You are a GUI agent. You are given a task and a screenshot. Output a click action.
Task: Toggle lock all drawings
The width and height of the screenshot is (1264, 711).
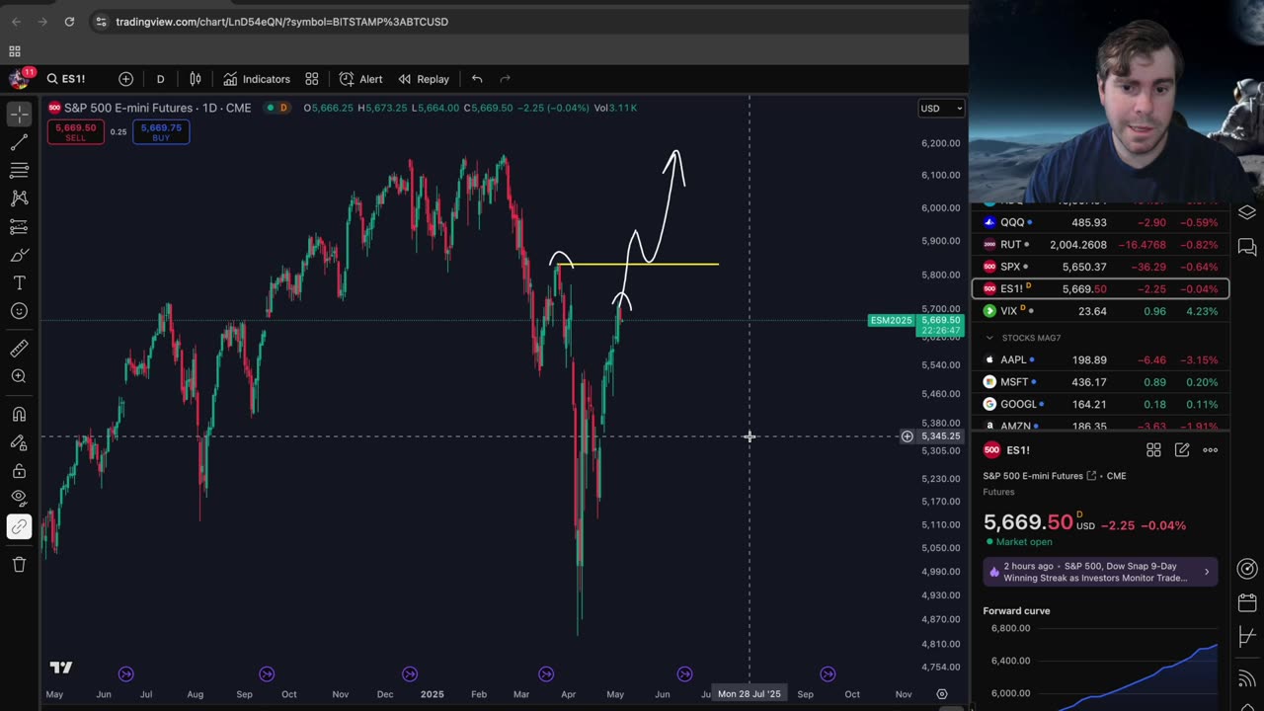[x=19, y=471]
